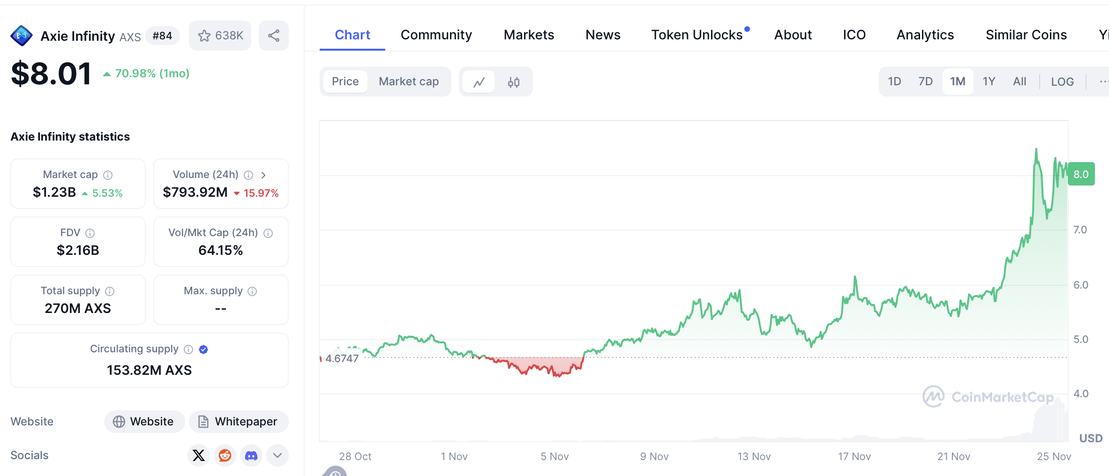Select the Price chart toggle
Viewport: 1109px width, 476px height.
click(x=345, y=82)
